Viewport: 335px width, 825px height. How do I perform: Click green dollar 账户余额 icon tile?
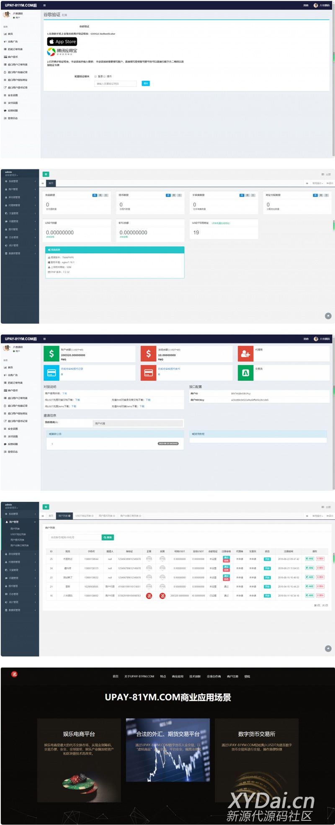click(52, 353)
